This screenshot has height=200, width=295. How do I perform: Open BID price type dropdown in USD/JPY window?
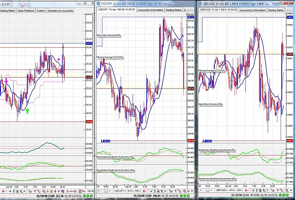pyautogui.click(x=138, y=191)
